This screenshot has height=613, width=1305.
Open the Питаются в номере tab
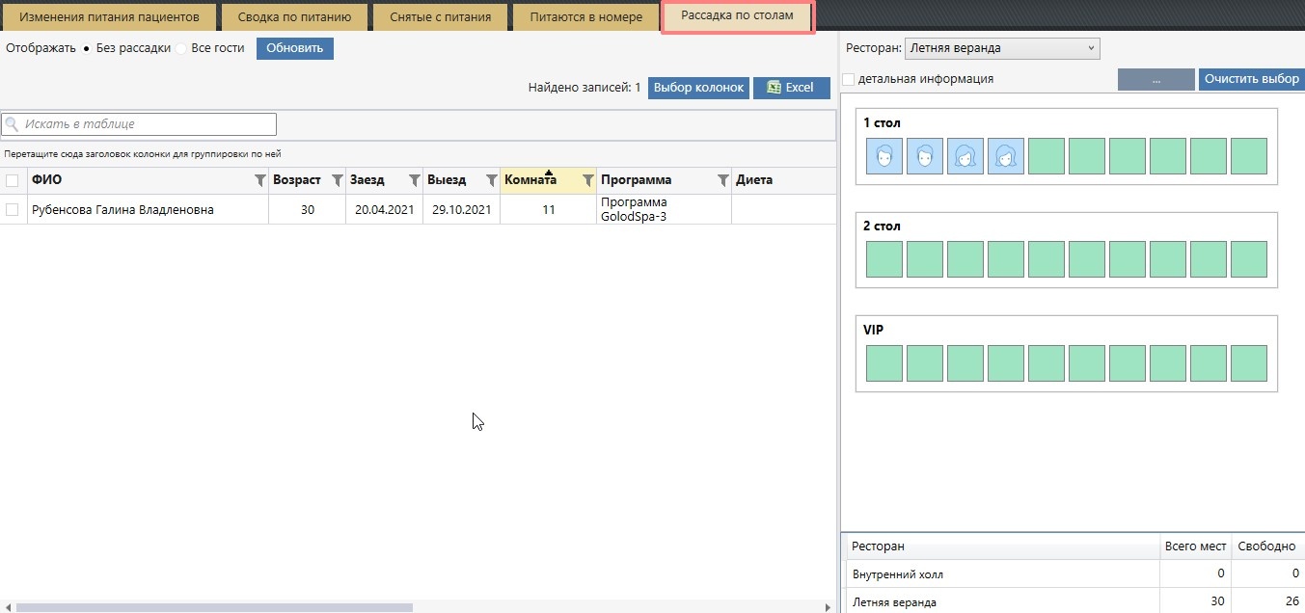[585, 17]
